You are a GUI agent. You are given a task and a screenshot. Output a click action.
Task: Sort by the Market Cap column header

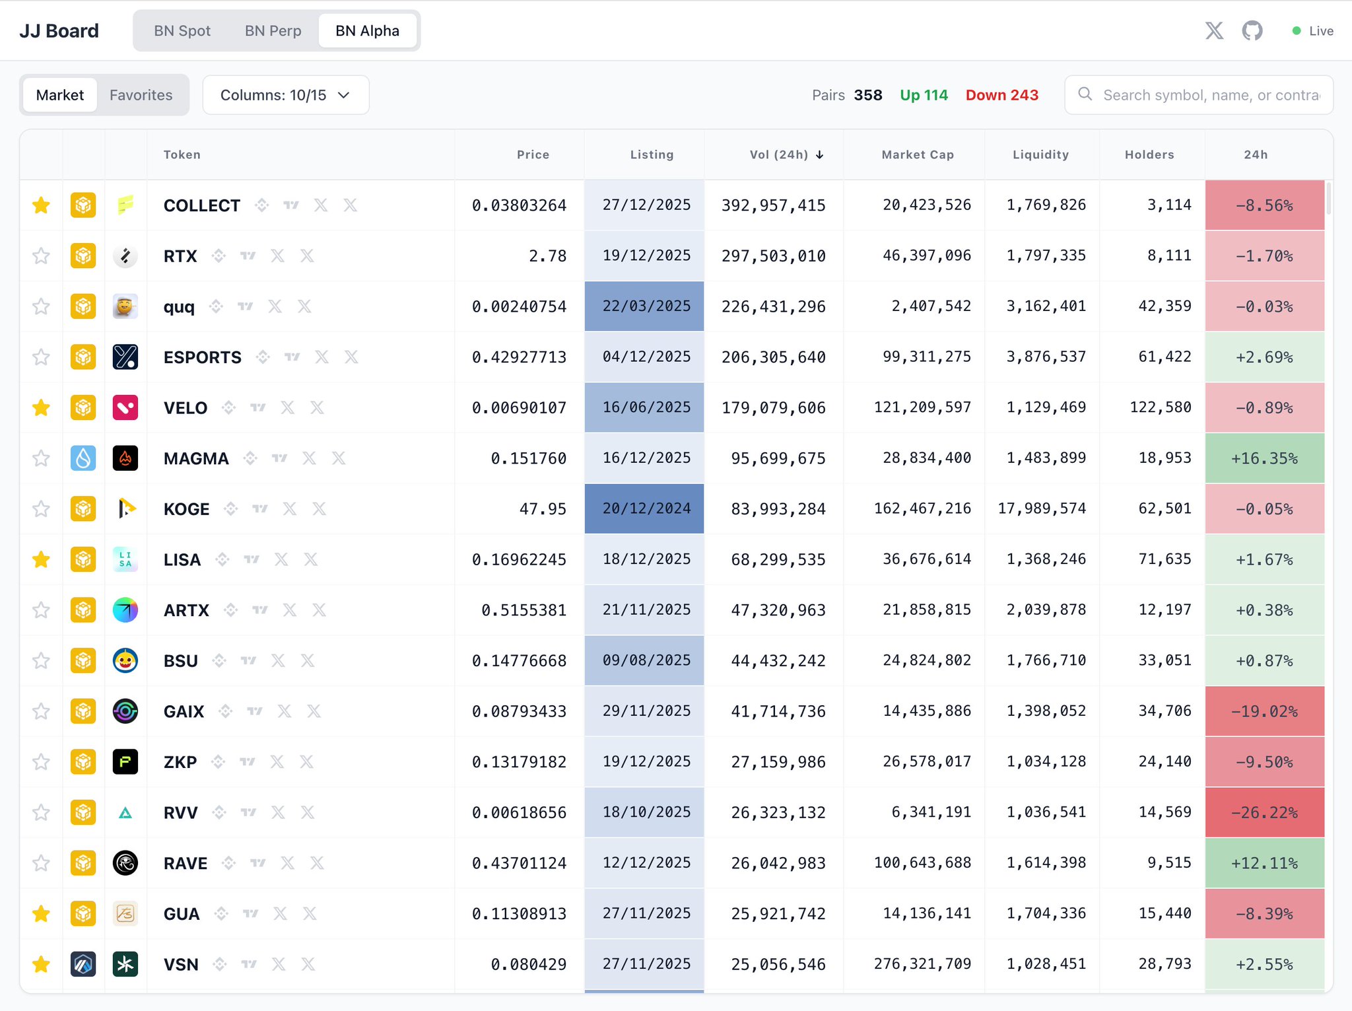click(x=917, y=155)
